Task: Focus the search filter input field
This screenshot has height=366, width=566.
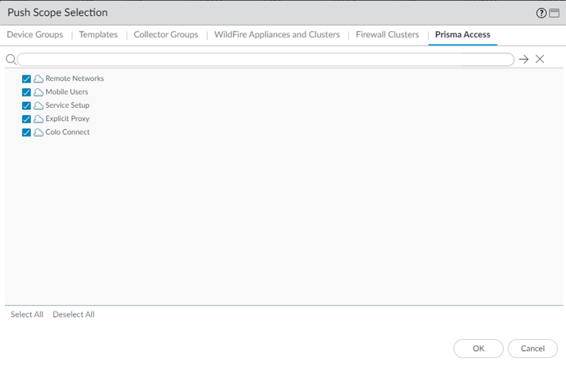Action: [266, 59]
